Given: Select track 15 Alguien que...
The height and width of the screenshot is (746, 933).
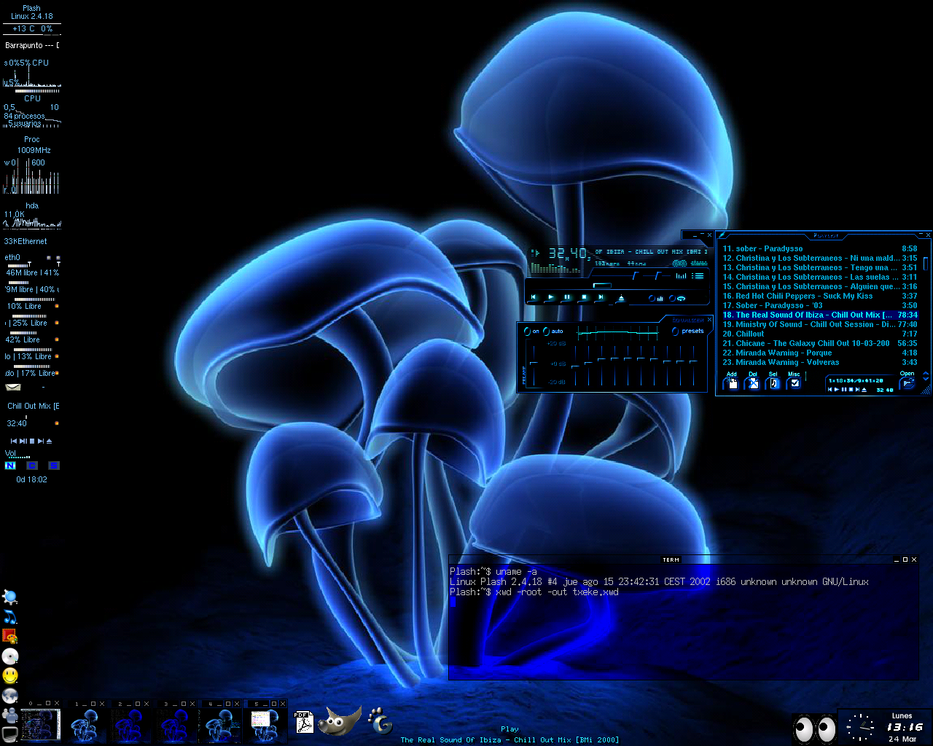Looking at the screenshot, I should click(x=820, y=286).
